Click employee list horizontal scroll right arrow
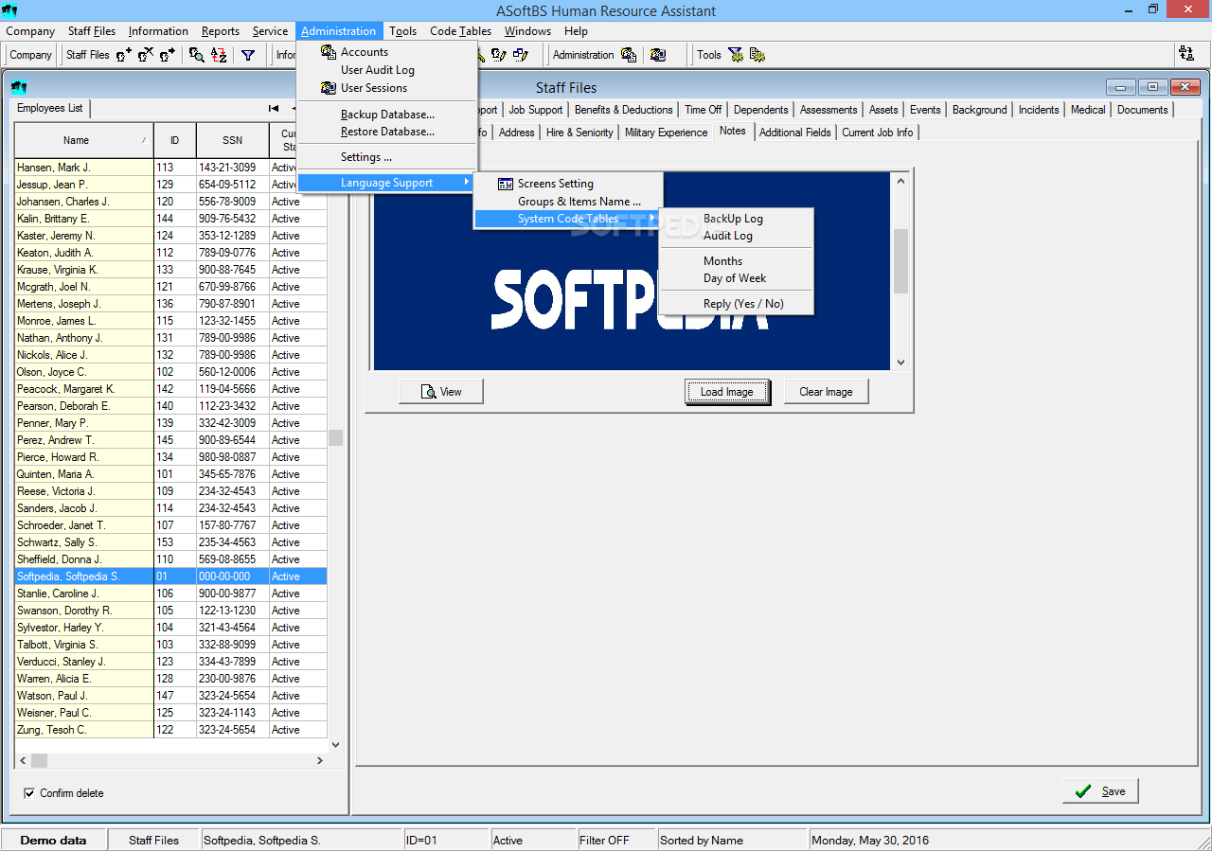Viewport: 1212px width, 851px height. [x=320, y=760]
